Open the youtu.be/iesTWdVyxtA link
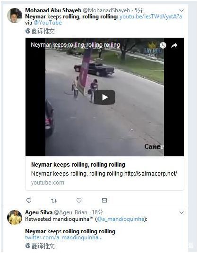 (x=151, y=17)
